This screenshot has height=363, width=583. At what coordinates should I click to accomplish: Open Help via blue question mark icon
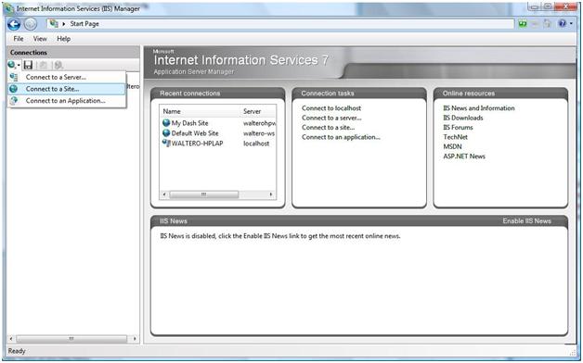(x=563, y=24)
